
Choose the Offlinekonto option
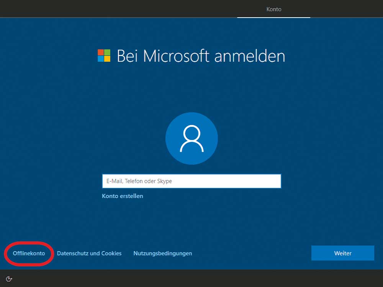29,253
